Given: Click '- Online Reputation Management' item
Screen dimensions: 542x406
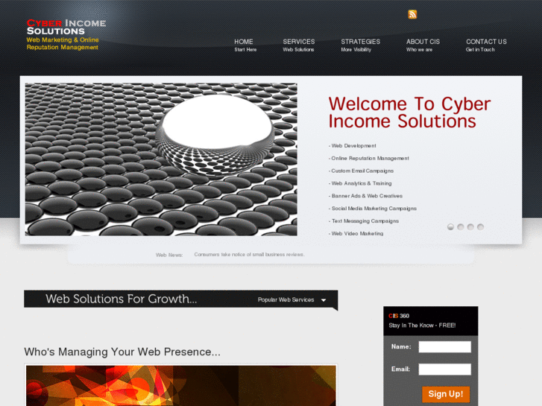Looking at the screenshot, I should click(368, 158).
